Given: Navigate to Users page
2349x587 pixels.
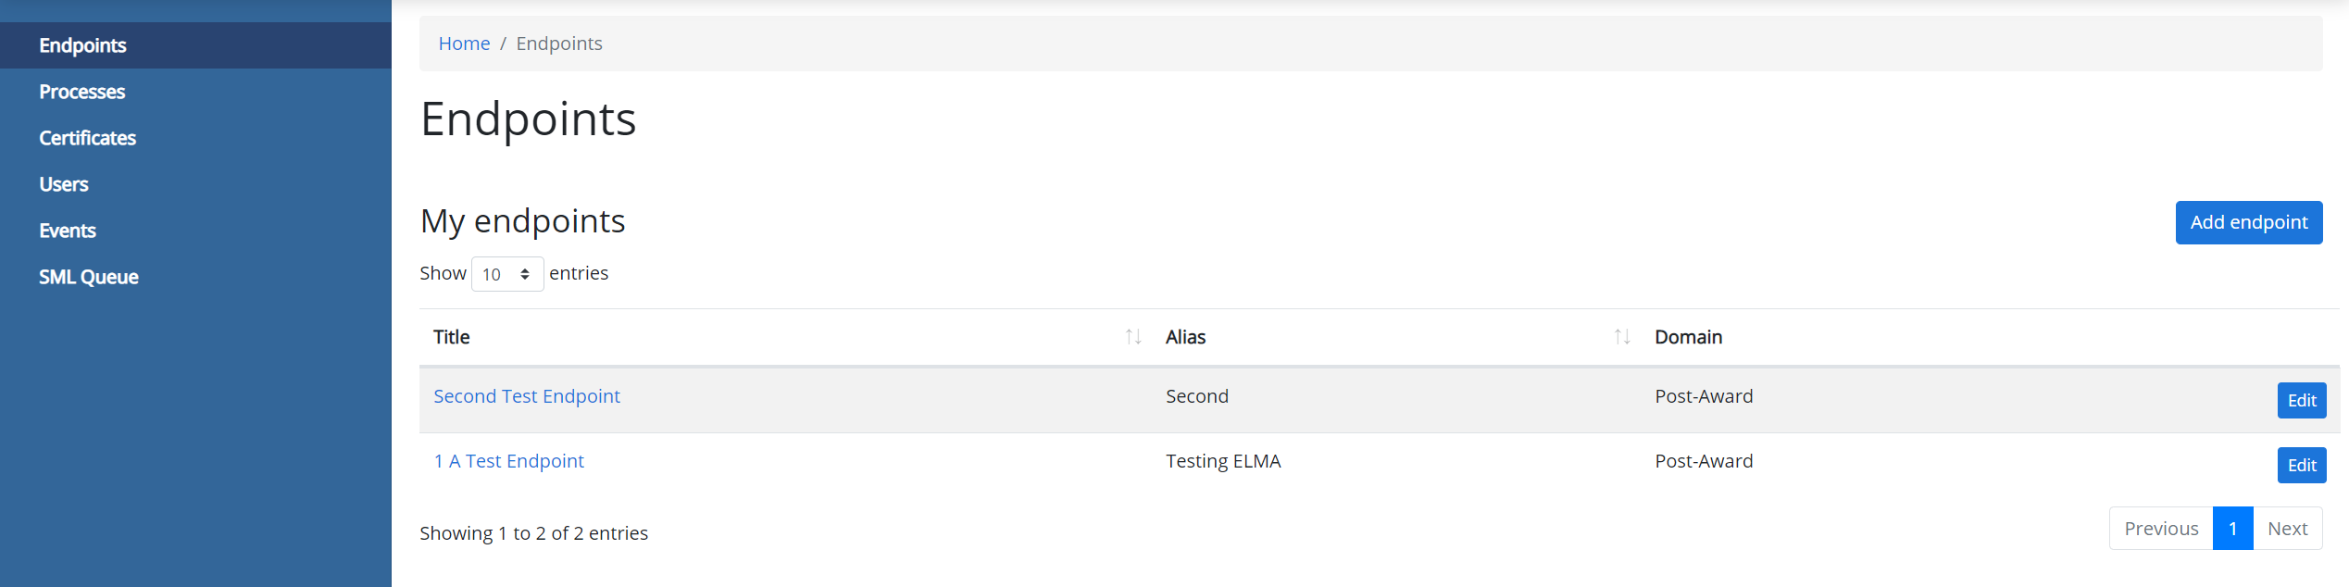Looking at the screenshot, I should pos(64,184).
